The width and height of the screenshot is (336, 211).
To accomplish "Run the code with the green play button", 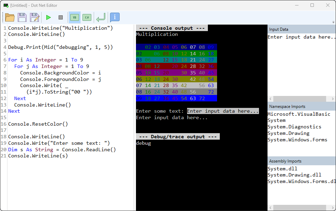I will point(48,17).
